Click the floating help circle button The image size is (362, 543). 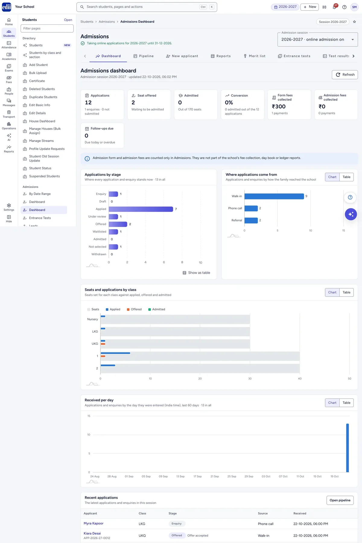click(350, 197)
